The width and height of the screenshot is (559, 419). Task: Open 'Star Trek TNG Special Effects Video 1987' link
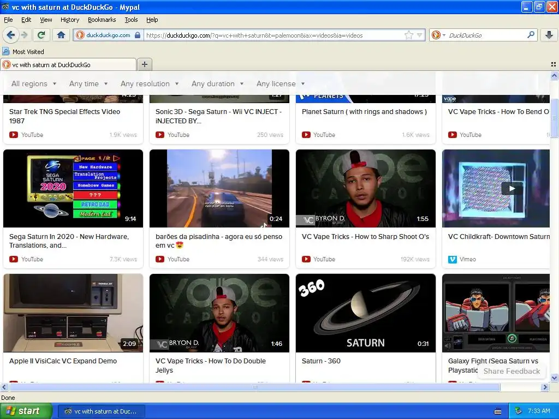pos(64,116)
